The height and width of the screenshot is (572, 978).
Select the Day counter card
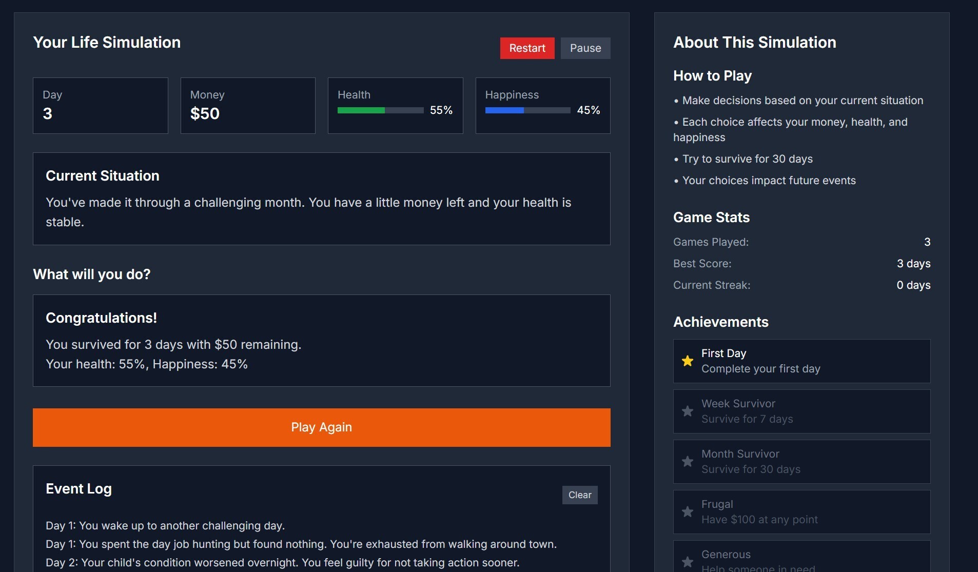click(x=100, y=106)
